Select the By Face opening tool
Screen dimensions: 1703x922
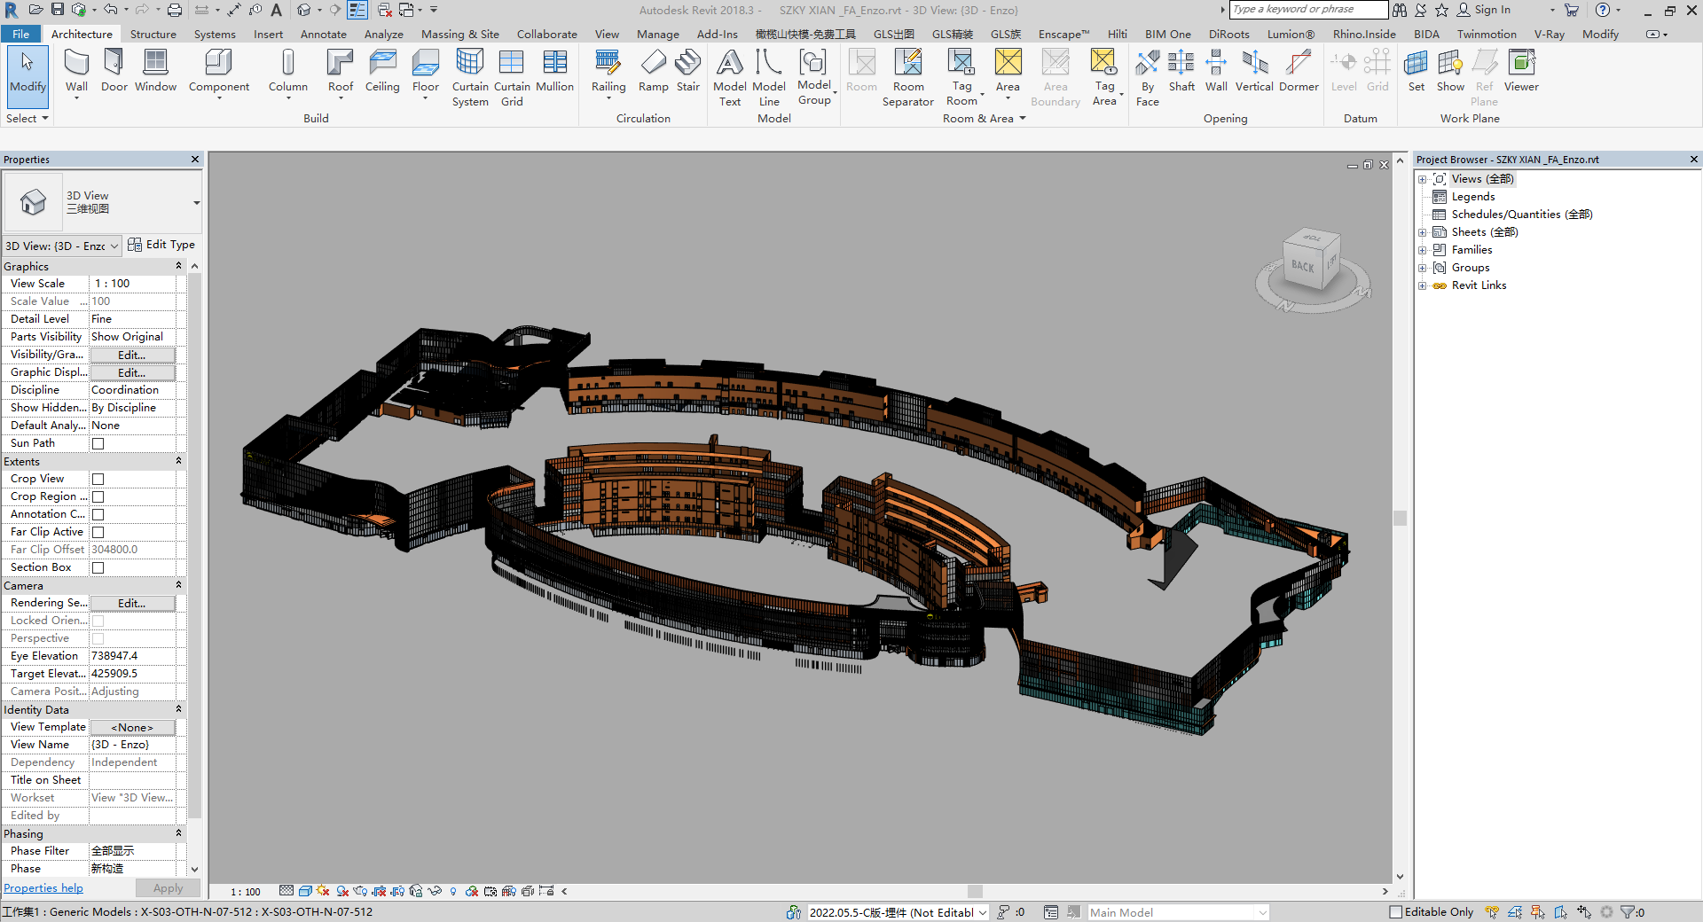(1148, 77)
